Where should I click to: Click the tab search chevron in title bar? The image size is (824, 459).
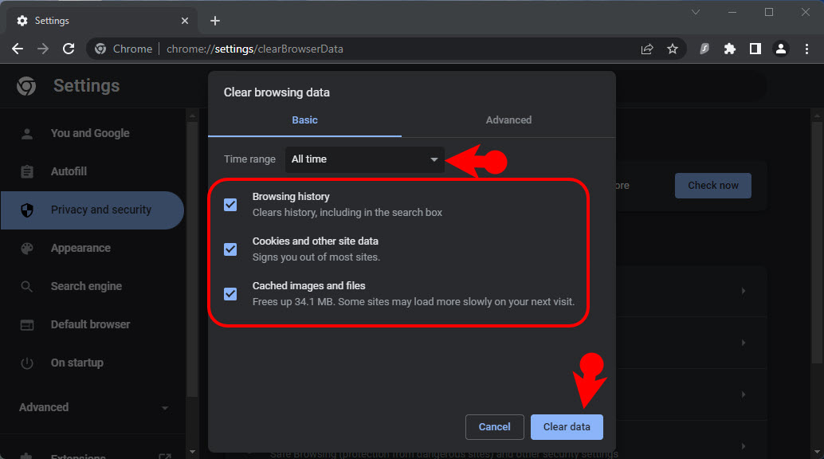point(696,12)
